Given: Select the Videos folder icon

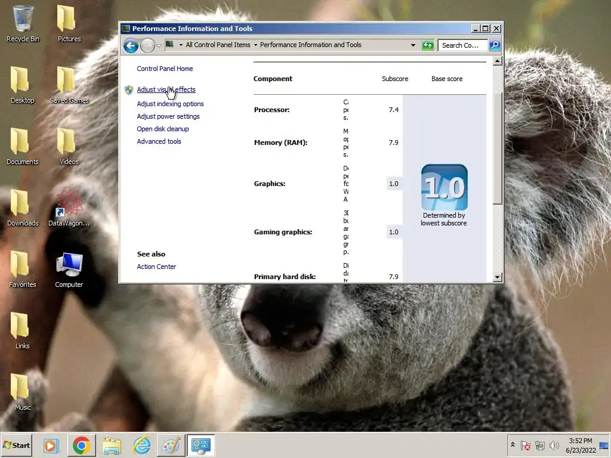Looking at the screenshot, I should click(69, 147).
